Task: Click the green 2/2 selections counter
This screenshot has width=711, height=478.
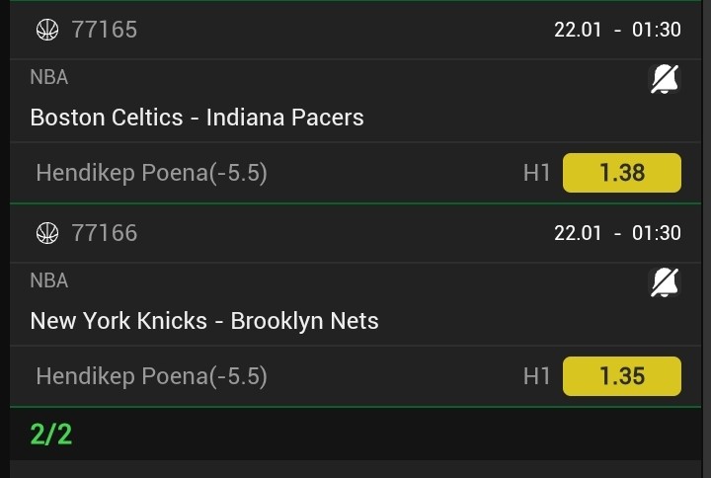Action: point(51,434)
